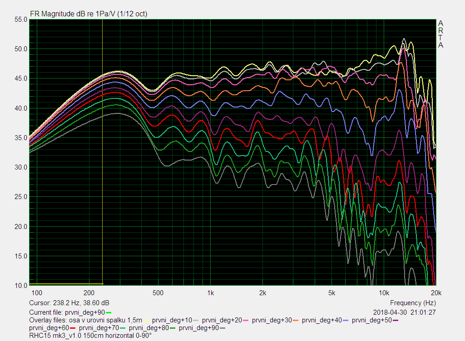This screenshot has width=465, height=341.
Task: Click the teal swatch after prvni_deg+70
Action: (122, 328)
